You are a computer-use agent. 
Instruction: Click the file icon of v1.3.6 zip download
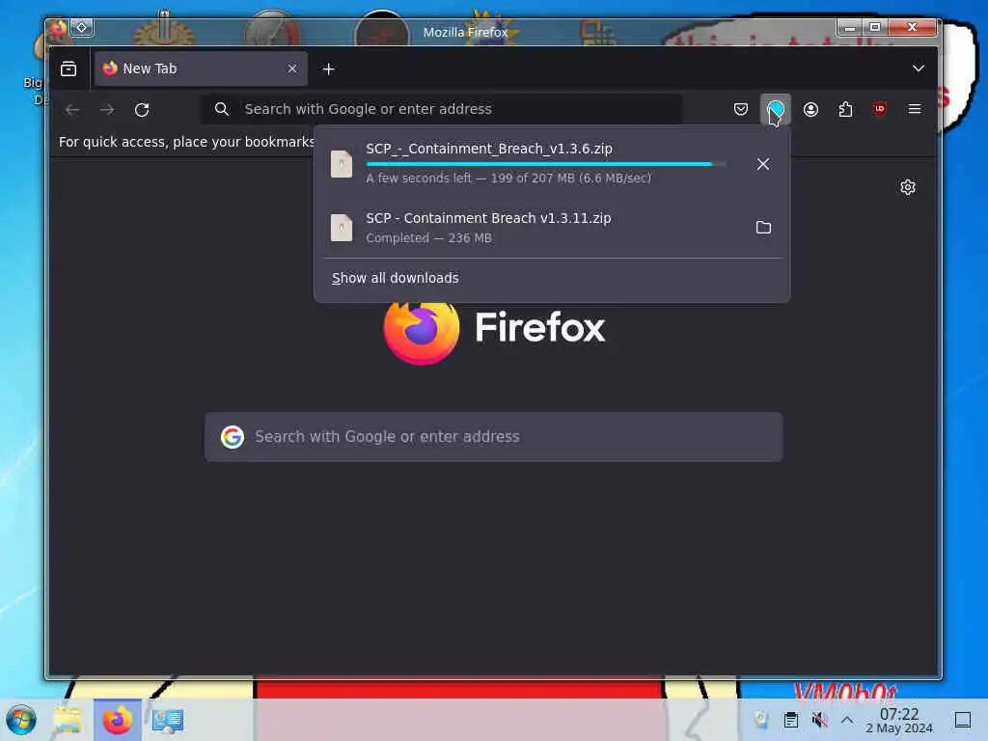tap(342, 164)
